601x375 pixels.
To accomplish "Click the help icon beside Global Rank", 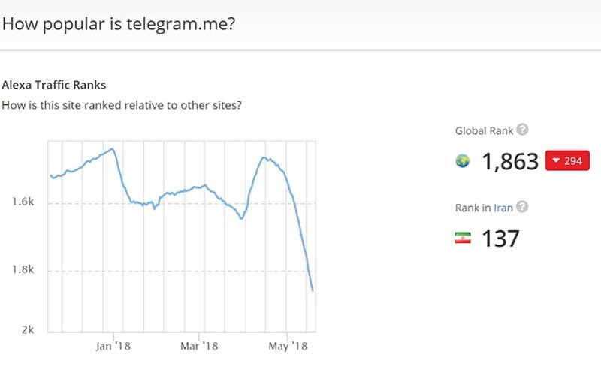I will tap(523, 130).
